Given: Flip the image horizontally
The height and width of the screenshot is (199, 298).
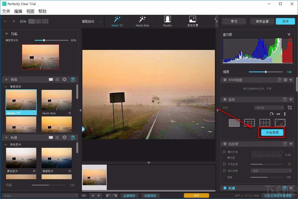Looking at the screenshot, I should click(278, 114).
